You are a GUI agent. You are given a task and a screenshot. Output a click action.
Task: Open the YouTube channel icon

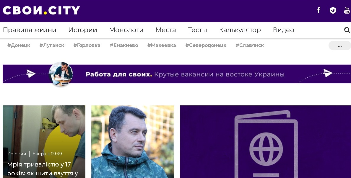347,10
